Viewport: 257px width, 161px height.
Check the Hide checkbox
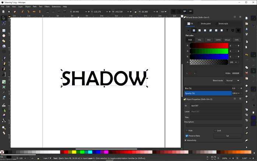(187, 131)
